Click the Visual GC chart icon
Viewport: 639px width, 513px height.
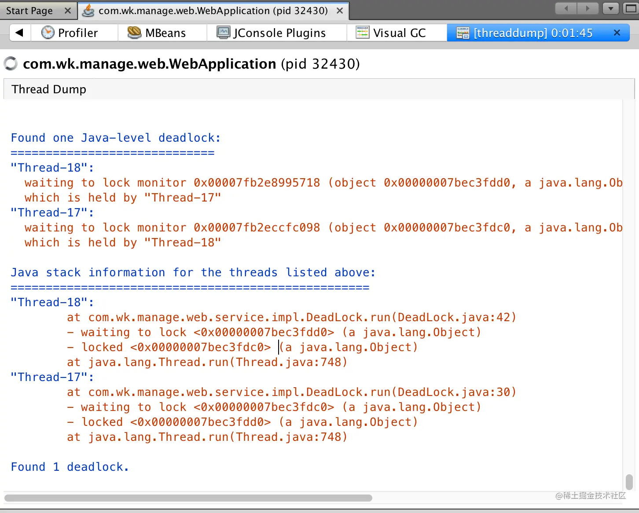coord(363,33)
